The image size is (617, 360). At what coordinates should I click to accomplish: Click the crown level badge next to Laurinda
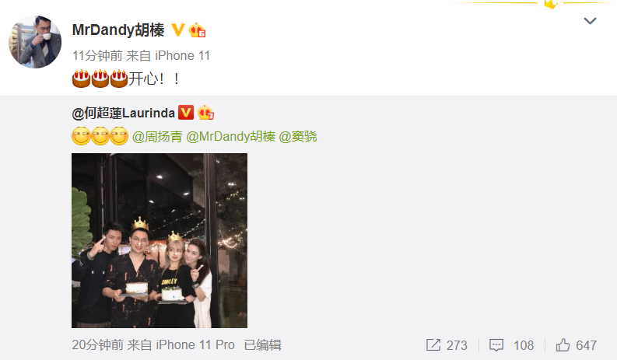[205, 113]
